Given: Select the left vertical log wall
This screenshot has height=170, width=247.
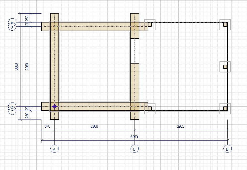Looking at the screenshot, I should coord(54,67).
